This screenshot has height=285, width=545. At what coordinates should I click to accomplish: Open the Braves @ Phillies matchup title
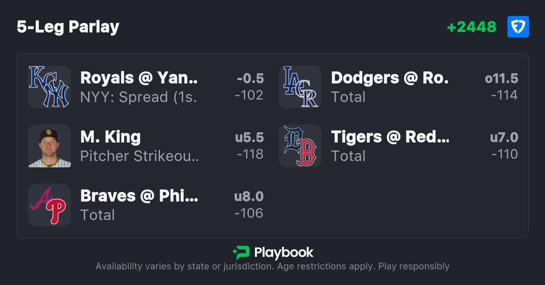139,196
